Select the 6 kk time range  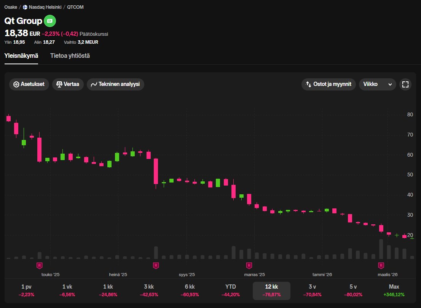coord(190,291)
